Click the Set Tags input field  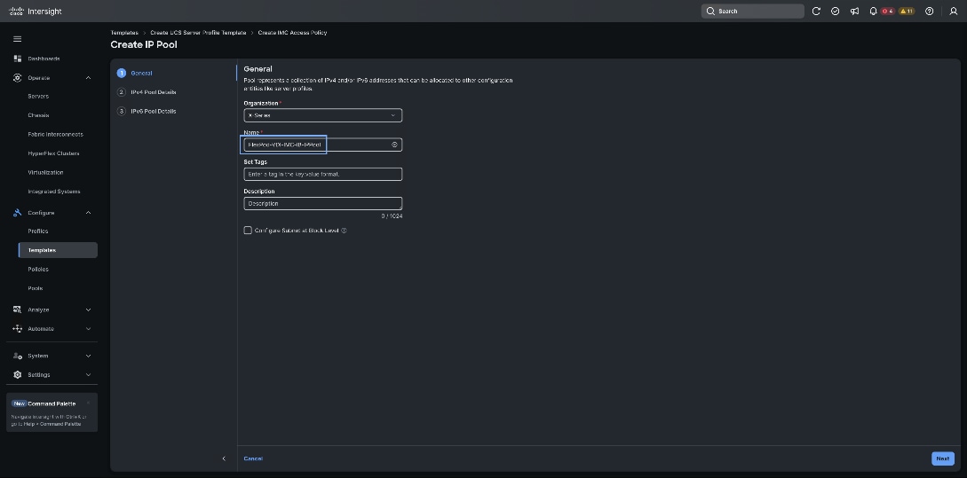click(322, 175)
